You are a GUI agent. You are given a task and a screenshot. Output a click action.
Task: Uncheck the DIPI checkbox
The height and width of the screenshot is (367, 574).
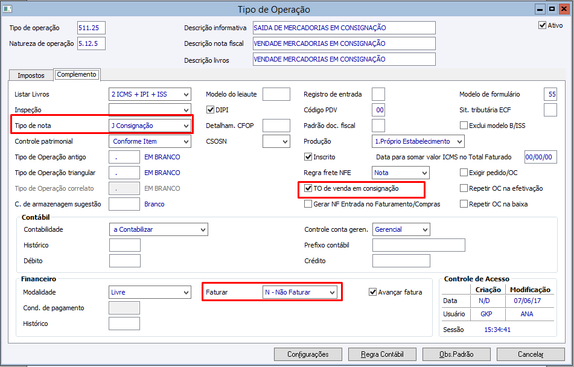211,110
